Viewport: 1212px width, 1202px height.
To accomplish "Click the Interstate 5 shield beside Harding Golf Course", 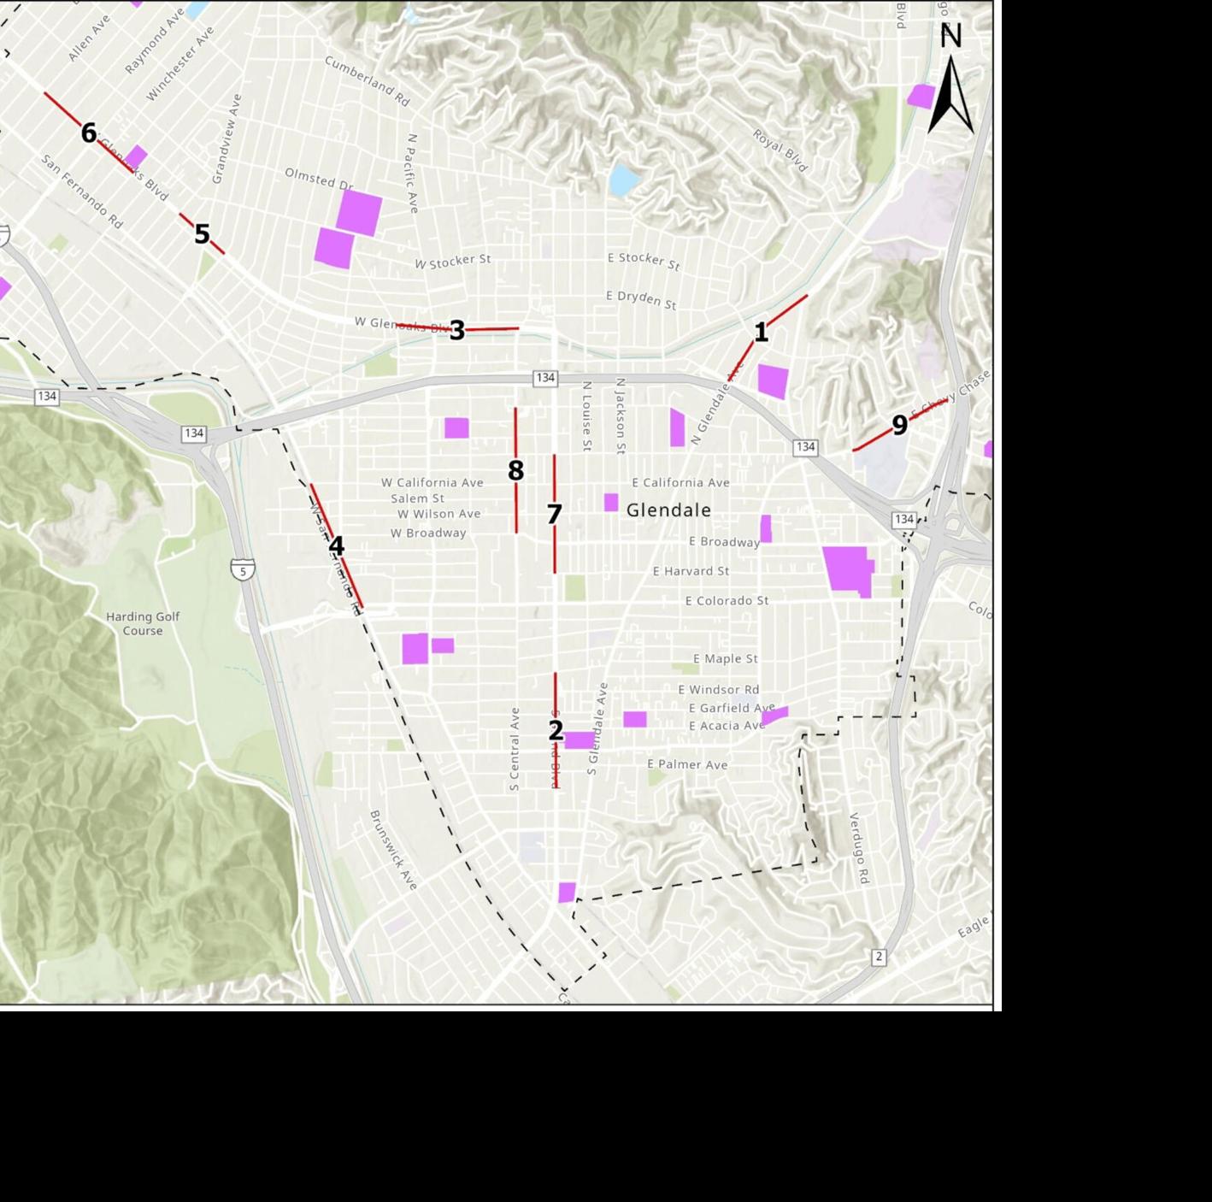I will pyautogui.click(x=243, y=569).
